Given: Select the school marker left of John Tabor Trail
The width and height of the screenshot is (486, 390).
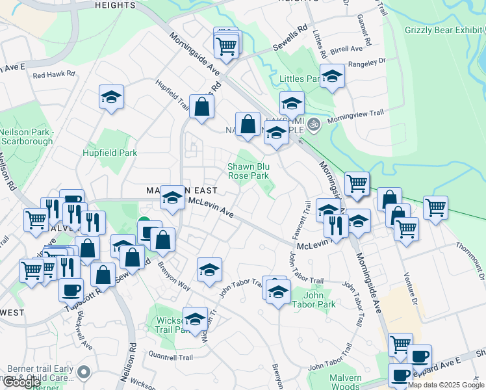Looking at the screenshot, I should pos(209,270).
